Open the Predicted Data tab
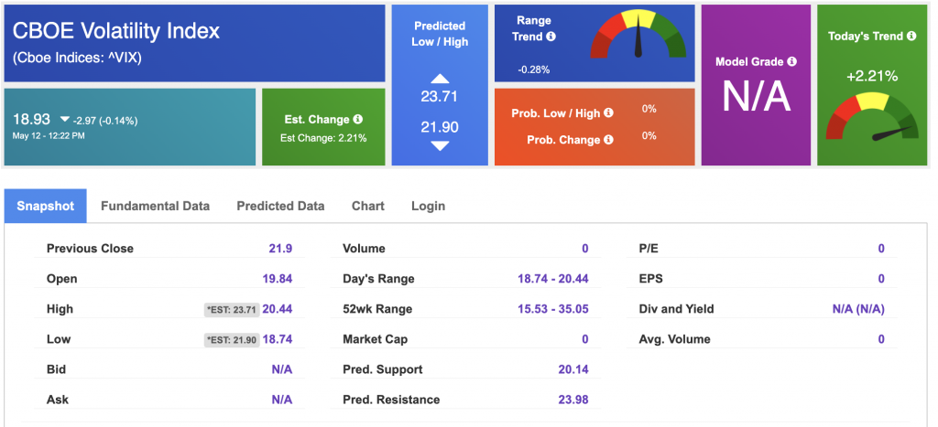This screenshot has height=427, width=938. point(280,206)
